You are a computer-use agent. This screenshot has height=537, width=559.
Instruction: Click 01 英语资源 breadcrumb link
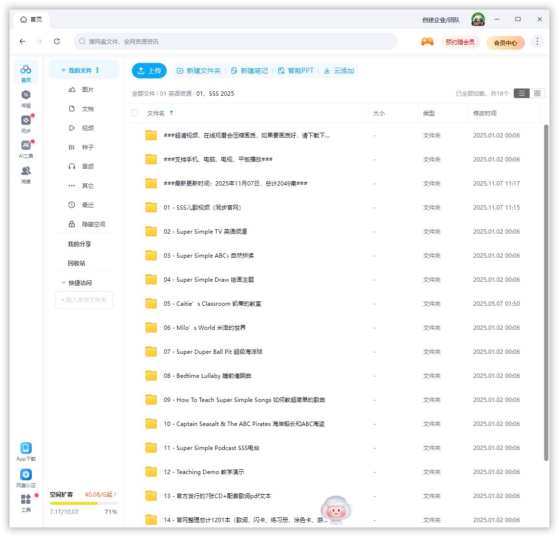[176, 94]
